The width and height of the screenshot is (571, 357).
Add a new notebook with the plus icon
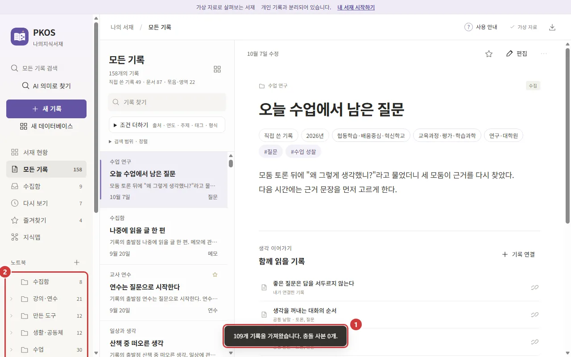point(77,262)
